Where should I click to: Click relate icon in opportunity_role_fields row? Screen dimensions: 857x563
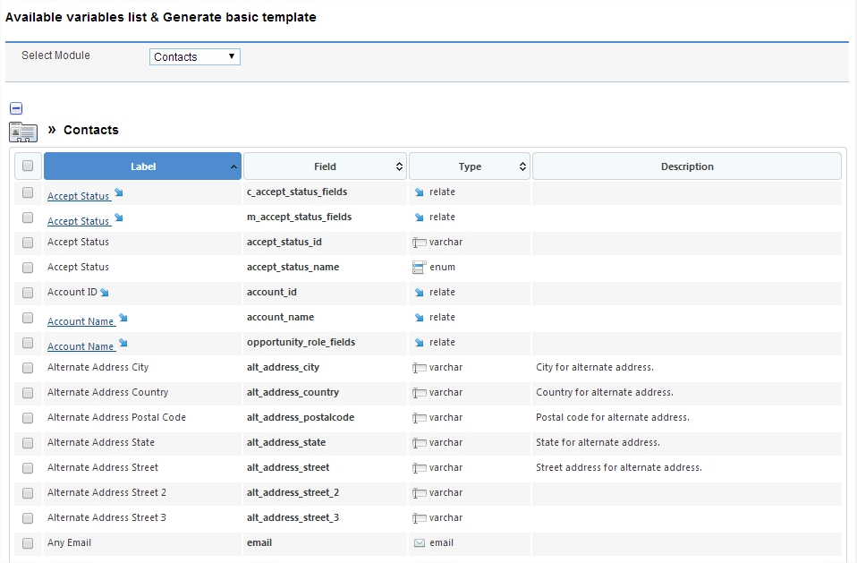419,343
